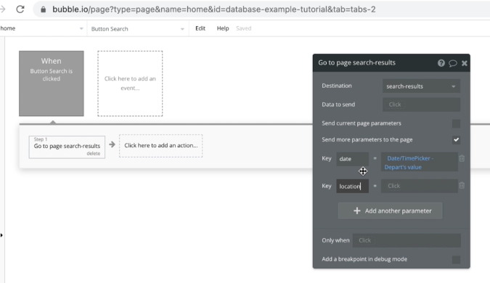Close the Go to page search-results panel
The height and width of the screenshot is (283, 490).
[x=465, y=63]
